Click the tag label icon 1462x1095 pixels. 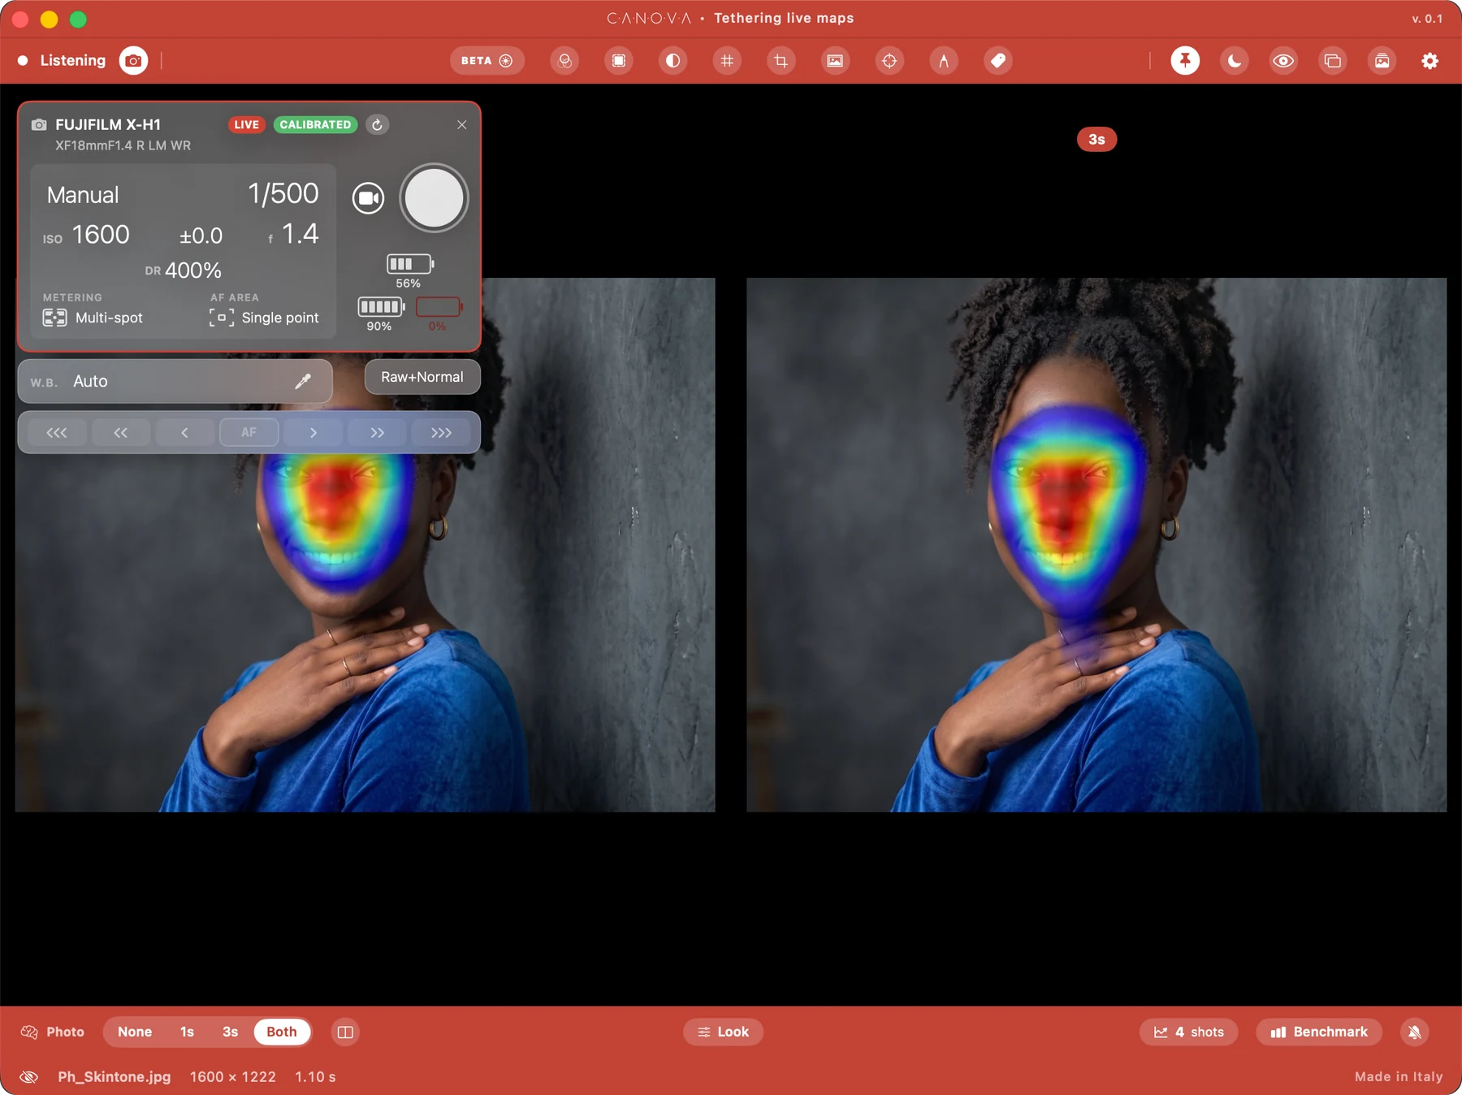point(998,61)
